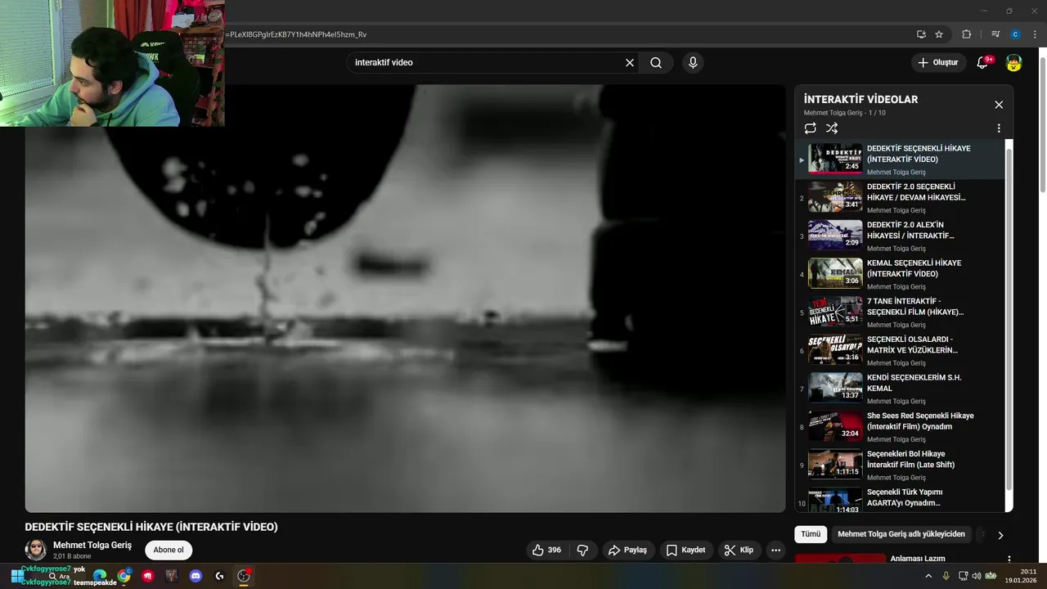
Task: Bookmark this page with star icon
Action: tap(939, 34)
